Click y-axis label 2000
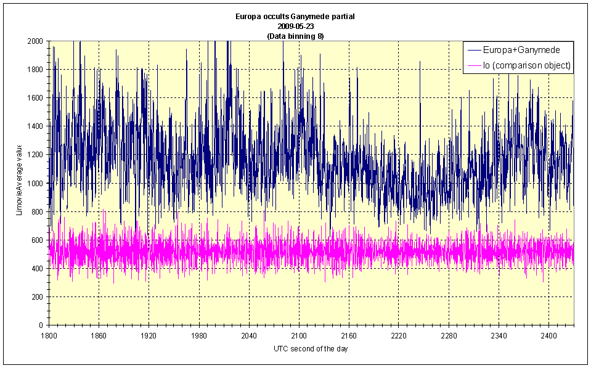591x368 pixels. [x=35, y=41]
